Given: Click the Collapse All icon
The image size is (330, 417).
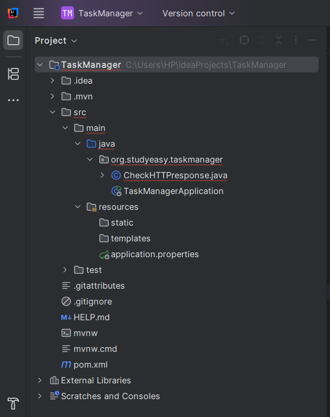Looking at the screenshot, I should [279, 40].
